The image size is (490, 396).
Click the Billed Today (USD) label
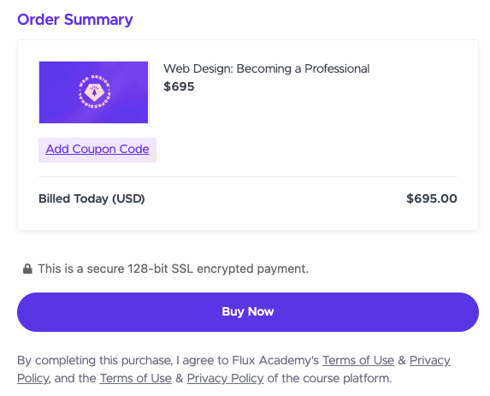point(92,198)
